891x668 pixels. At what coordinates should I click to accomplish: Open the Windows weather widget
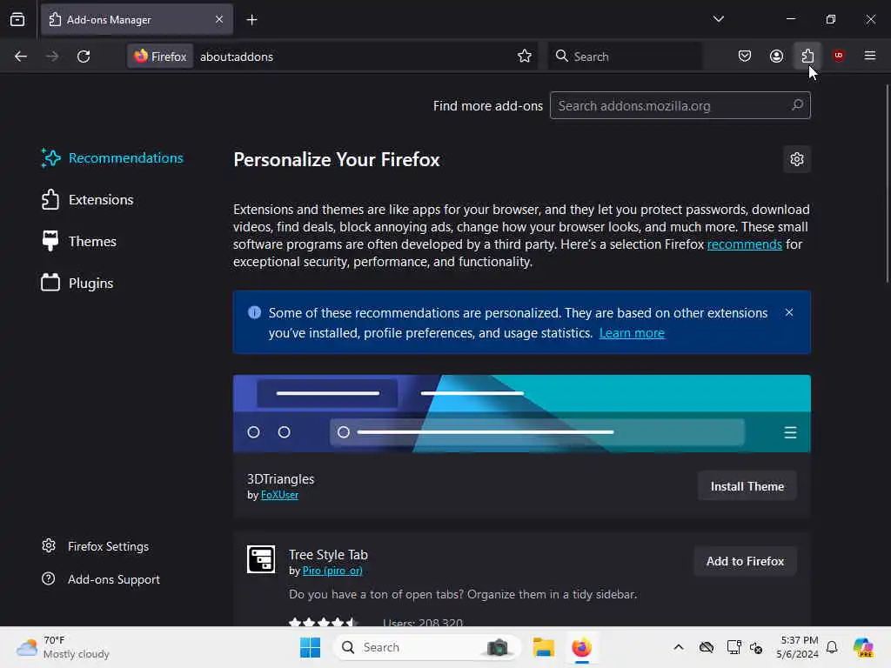click(63, 647)
